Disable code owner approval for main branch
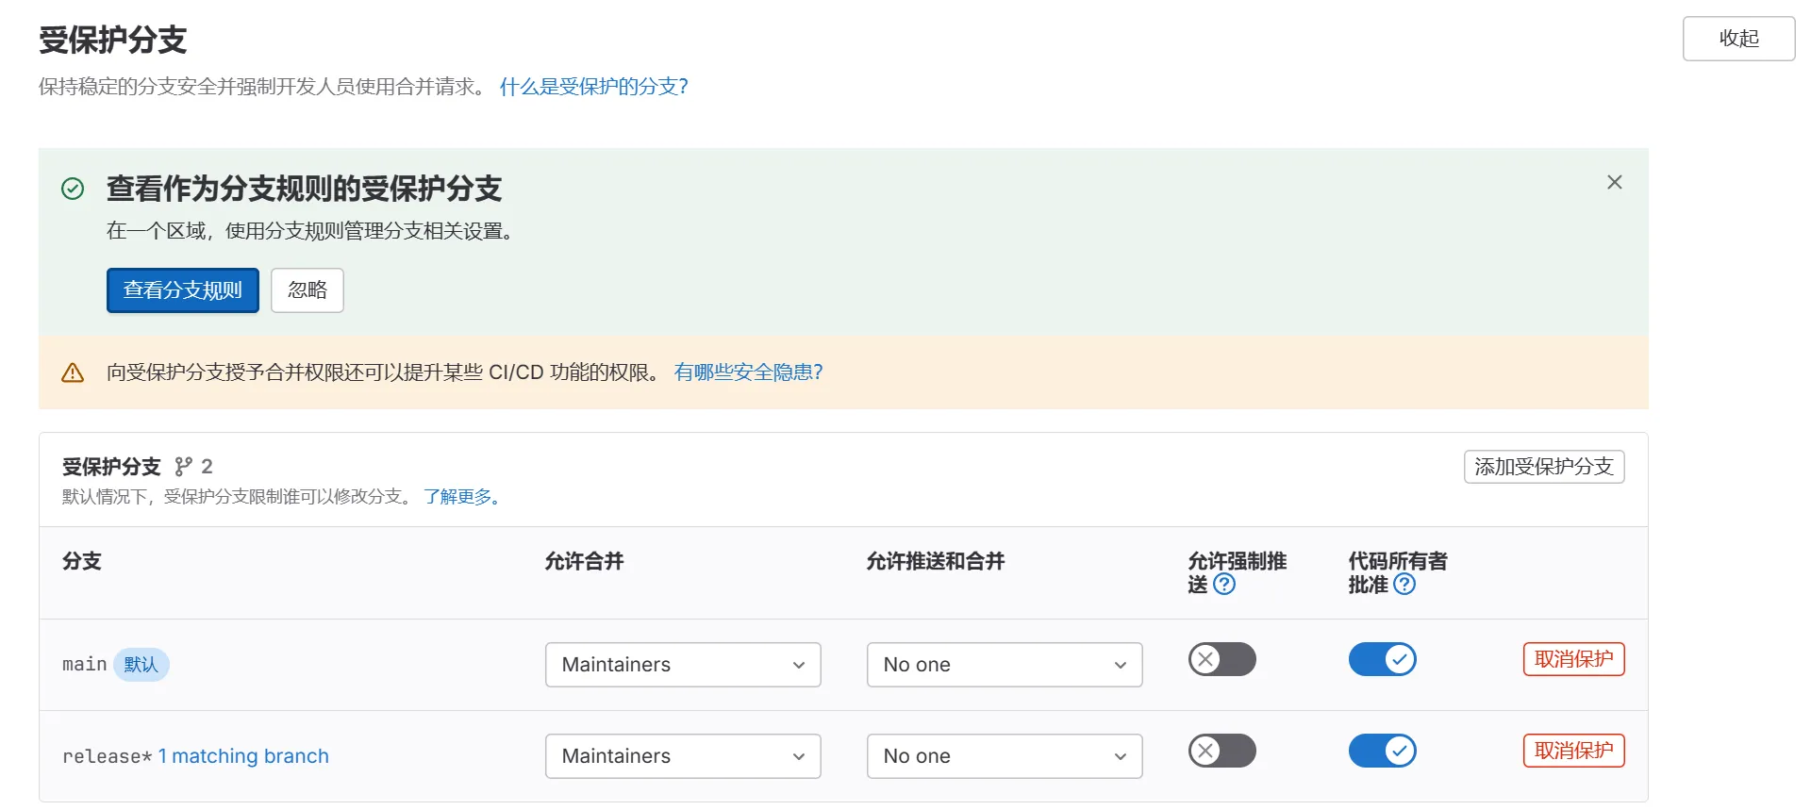This screenshot has height=810, width=1811. click(x=1382, y=659)
